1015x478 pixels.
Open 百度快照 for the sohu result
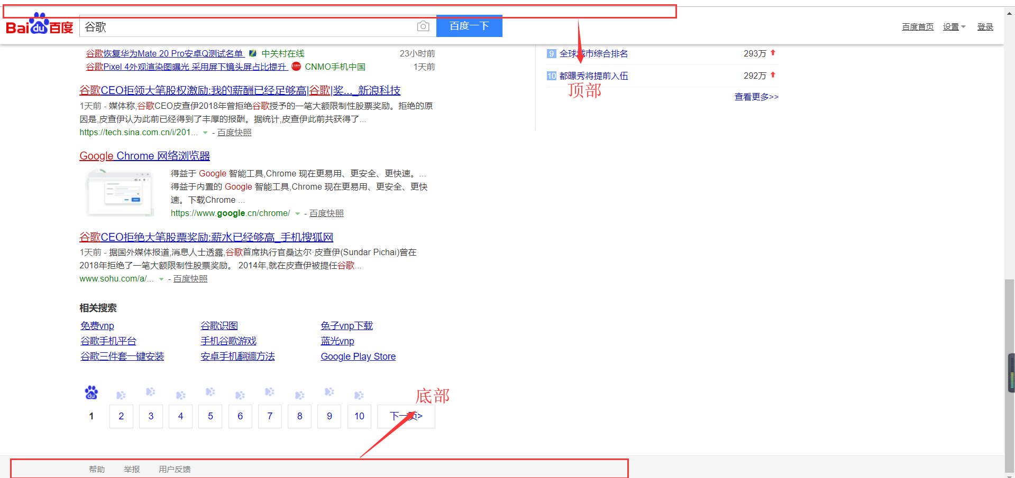coord(190,279)
